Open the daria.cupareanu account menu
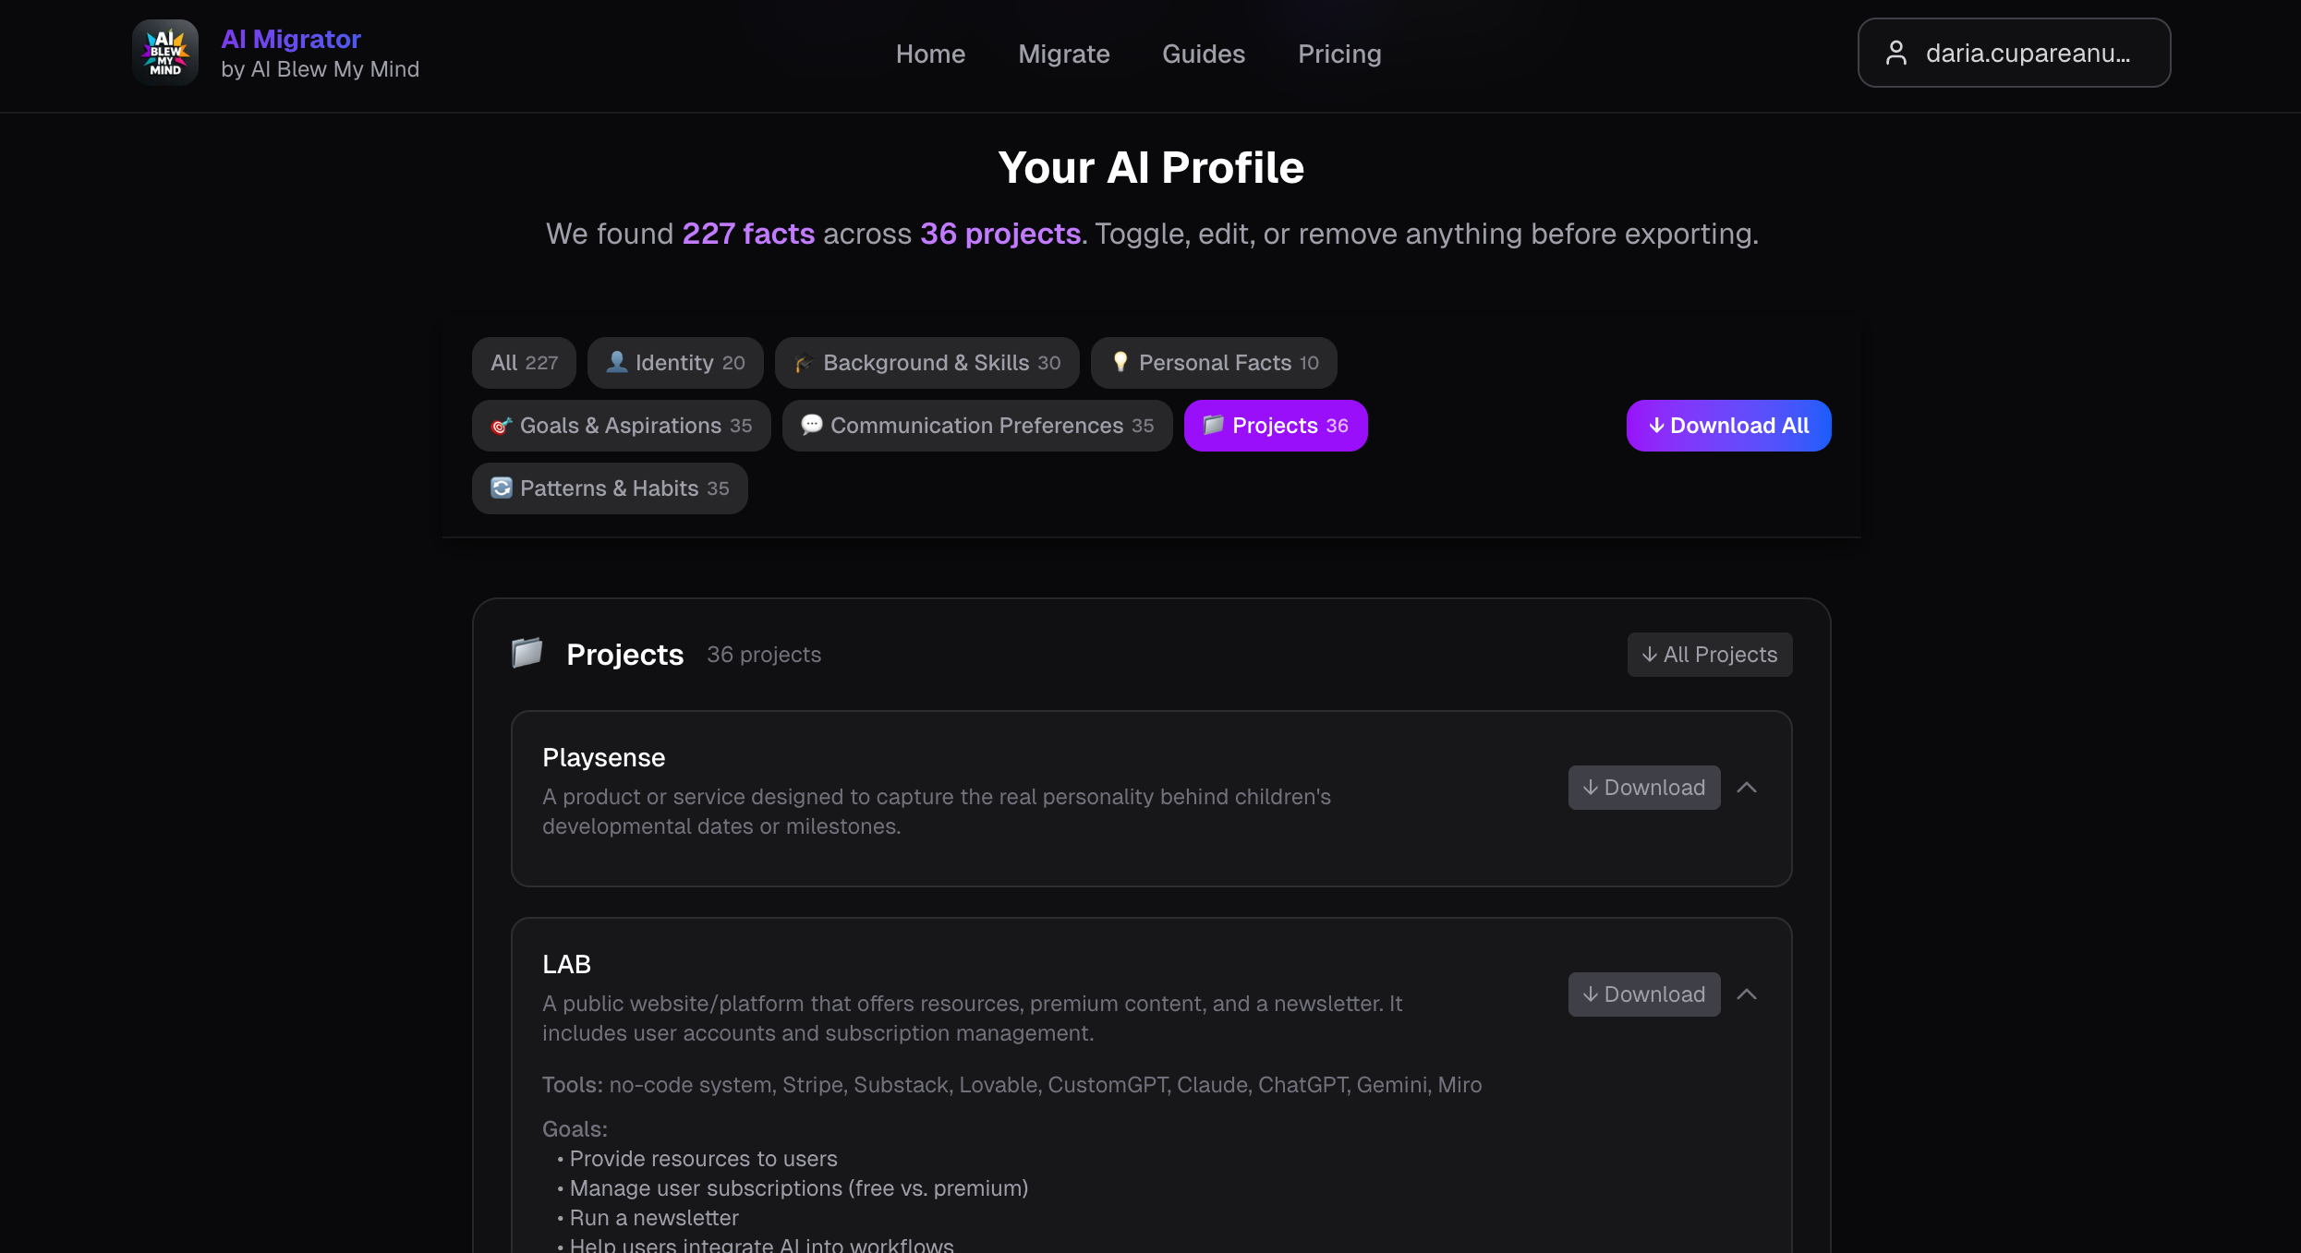Viewport: 2301px width, 1253px height. (x=2014, y=54)
